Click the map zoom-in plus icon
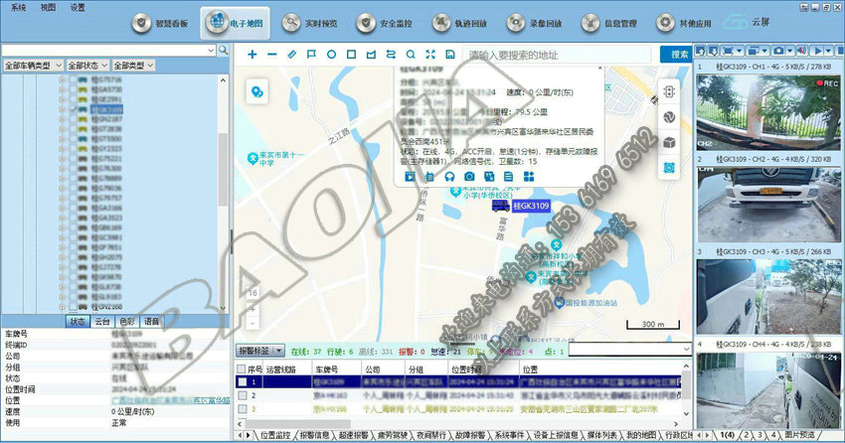845x443 pixels. 252,55
